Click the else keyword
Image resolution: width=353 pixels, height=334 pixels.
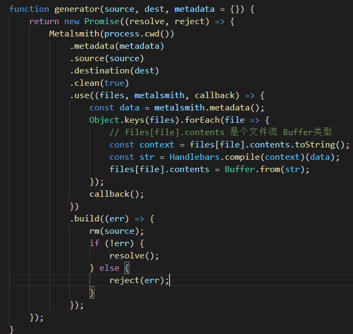[x=109, y=268]
